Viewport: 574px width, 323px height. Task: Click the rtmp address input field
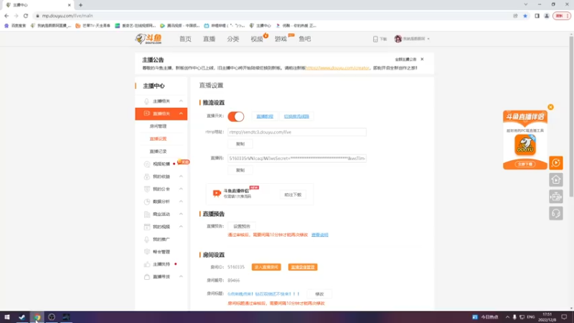click(297, 132)
